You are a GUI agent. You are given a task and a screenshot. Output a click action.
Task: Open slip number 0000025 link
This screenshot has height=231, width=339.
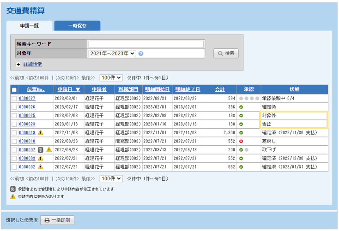[x=27, y=116]
